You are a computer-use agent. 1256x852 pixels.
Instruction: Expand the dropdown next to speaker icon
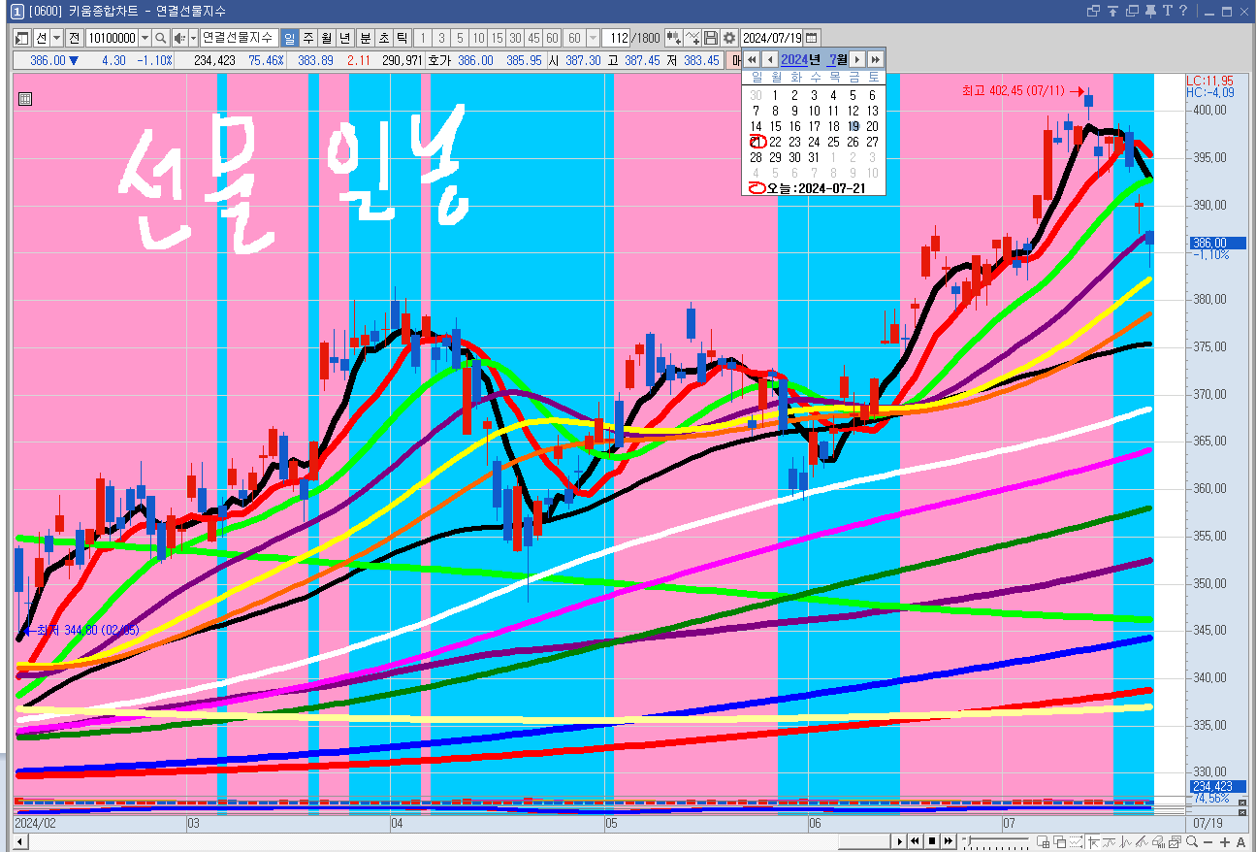click(x=193, y=38)
